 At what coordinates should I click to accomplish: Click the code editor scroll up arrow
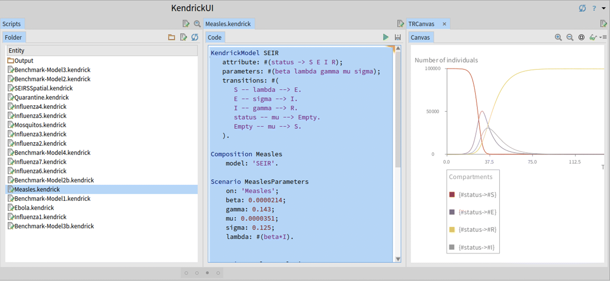(x=398, y=48)
